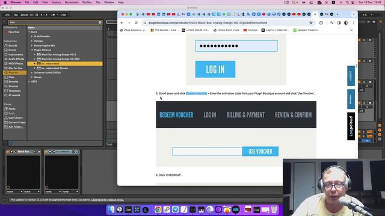Toggle browser preview headphone button
Image resolution: width=385 pixels, height=216 pixels.
11,143
